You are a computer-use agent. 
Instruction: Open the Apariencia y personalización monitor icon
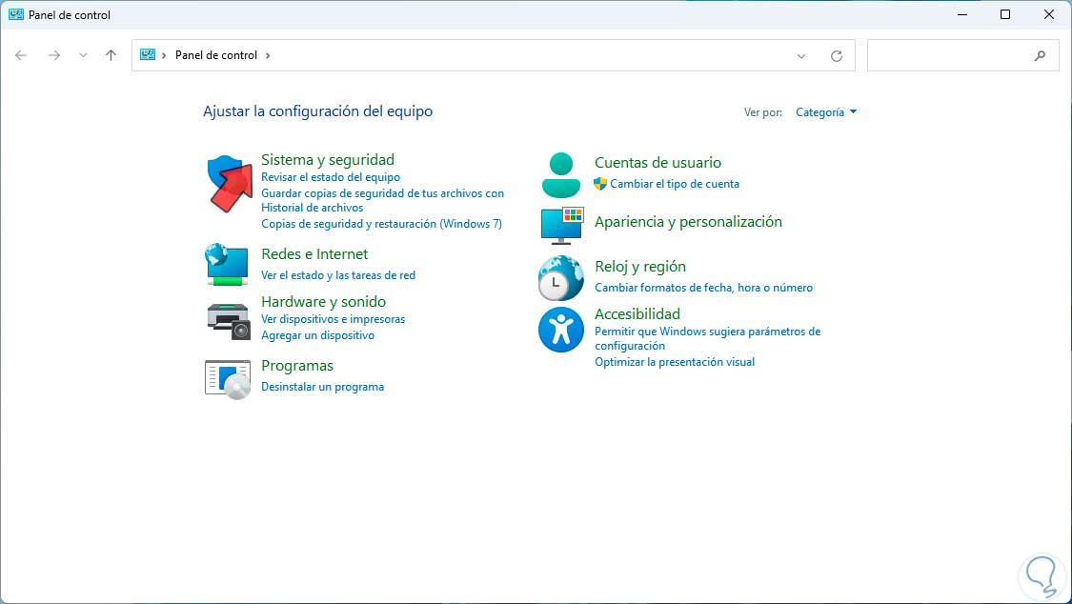tap(562, 226)
